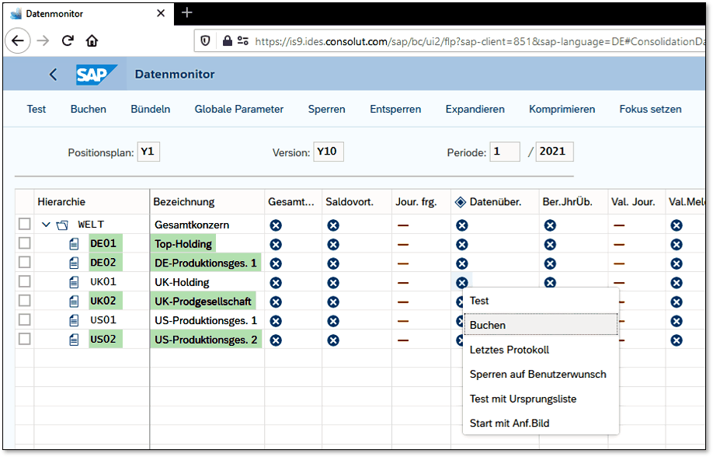Collapse the WELT hierarchy node

[x=47, y=225]
